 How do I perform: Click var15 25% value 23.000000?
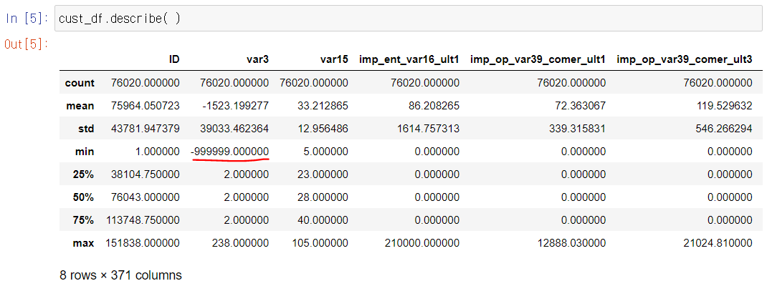(x=324, y=174)
